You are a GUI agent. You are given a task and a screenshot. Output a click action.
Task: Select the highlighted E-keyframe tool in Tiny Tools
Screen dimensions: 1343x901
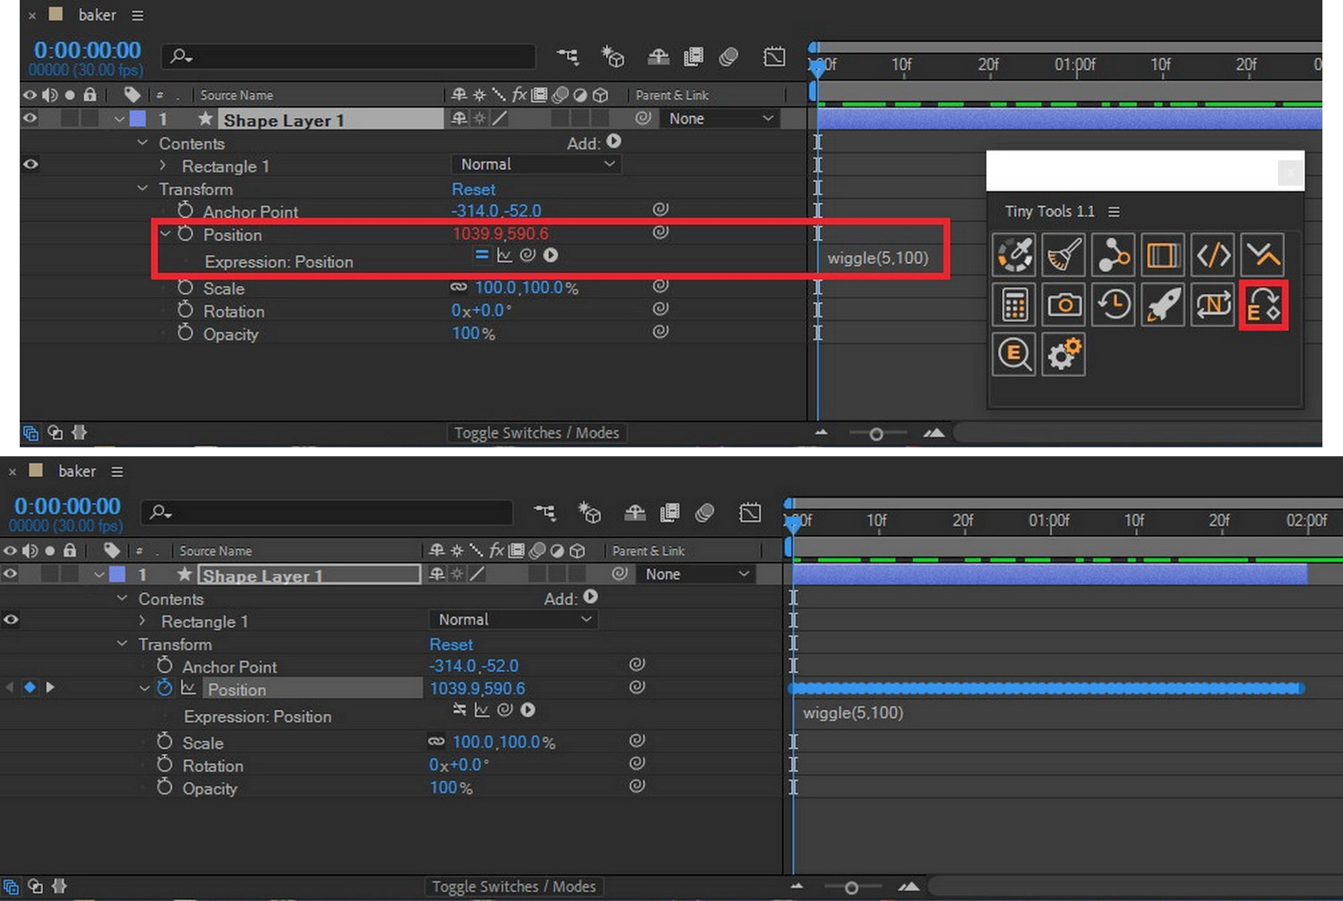coord(1263,304)
